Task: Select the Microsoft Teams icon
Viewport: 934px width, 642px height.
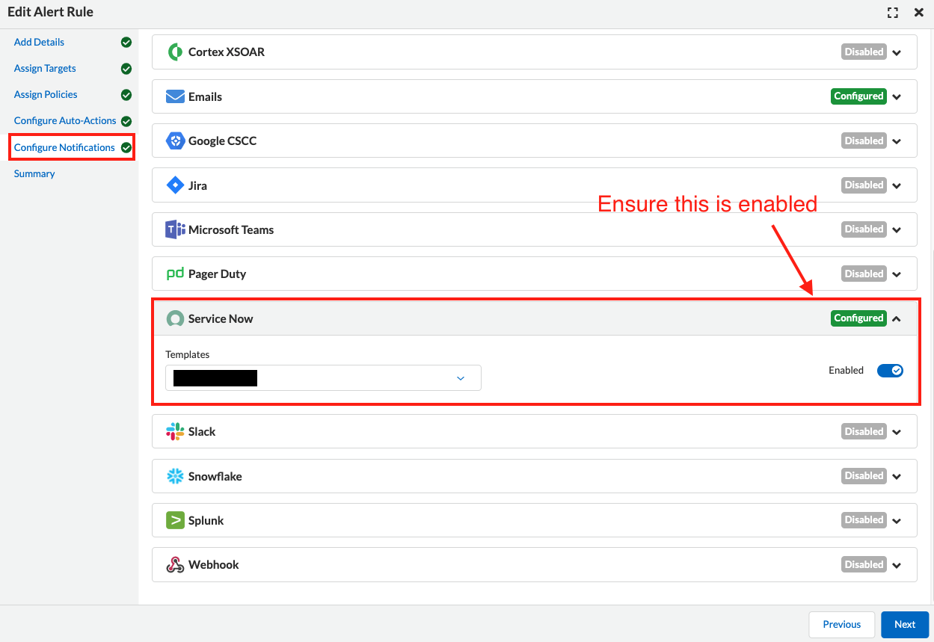Action: [174, 229]
